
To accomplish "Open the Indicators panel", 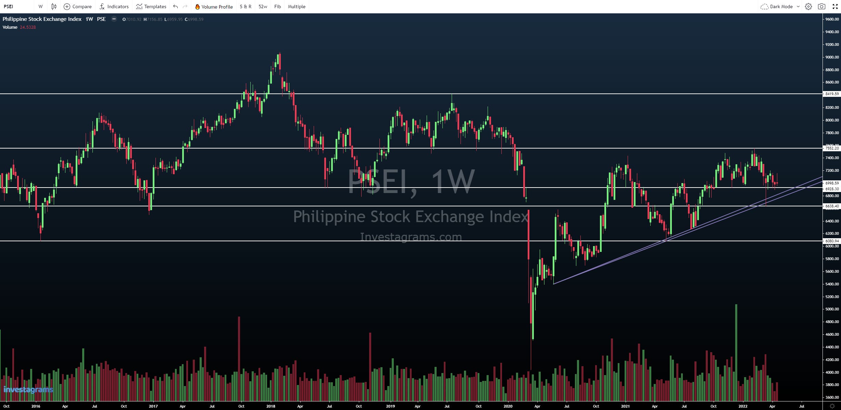I will [114, 7].
